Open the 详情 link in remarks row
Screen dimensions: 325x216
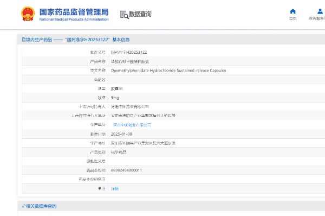click(115, 188)
